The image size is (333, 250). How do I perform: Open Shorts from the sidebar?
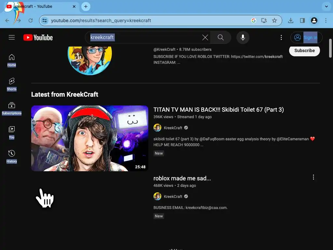(x=12, y=84)
